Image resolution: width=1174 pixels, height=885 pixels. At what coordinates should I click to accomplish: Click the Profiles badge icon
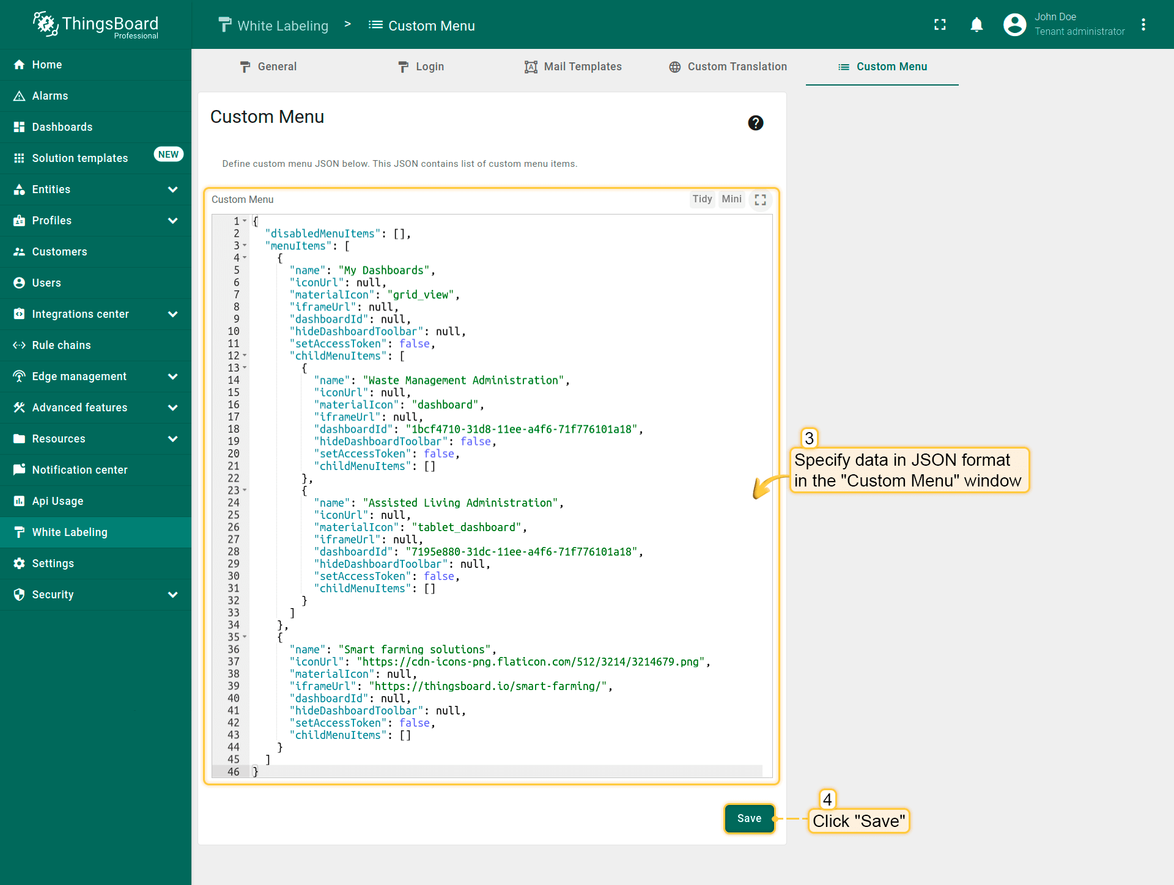(20, 221)
